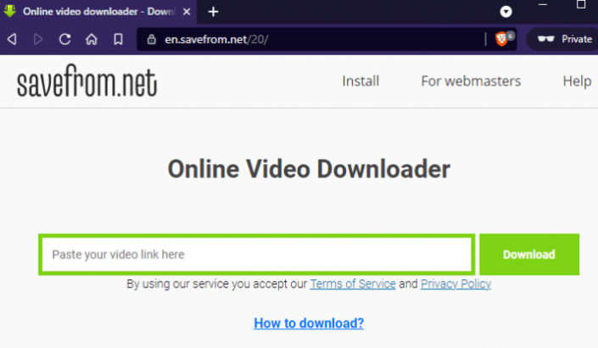598x348 pixels.
Task: Open the For webmasters page
Action: (x=471, y=81)
